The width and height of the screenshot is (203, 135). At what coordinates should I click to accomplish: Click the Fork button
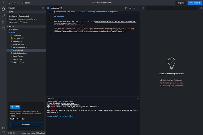click(x=12, y=3)
